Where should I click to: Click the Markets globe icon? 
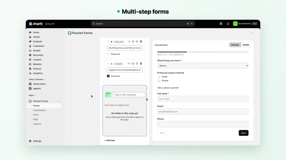(x=30, y=64)
